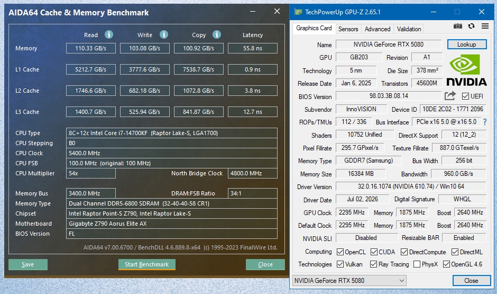Click the Digital Signature field WHQL

(x=463, y=199)
